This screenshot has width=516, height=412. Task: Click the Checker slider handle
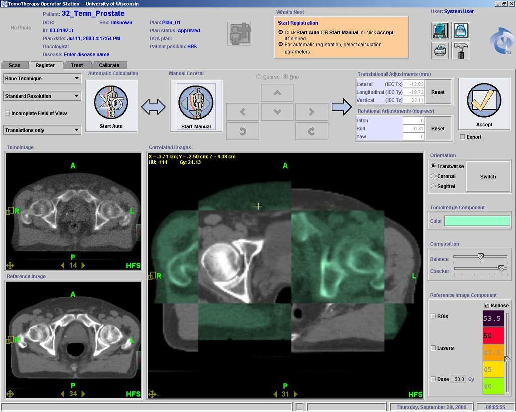pos(501,268)
